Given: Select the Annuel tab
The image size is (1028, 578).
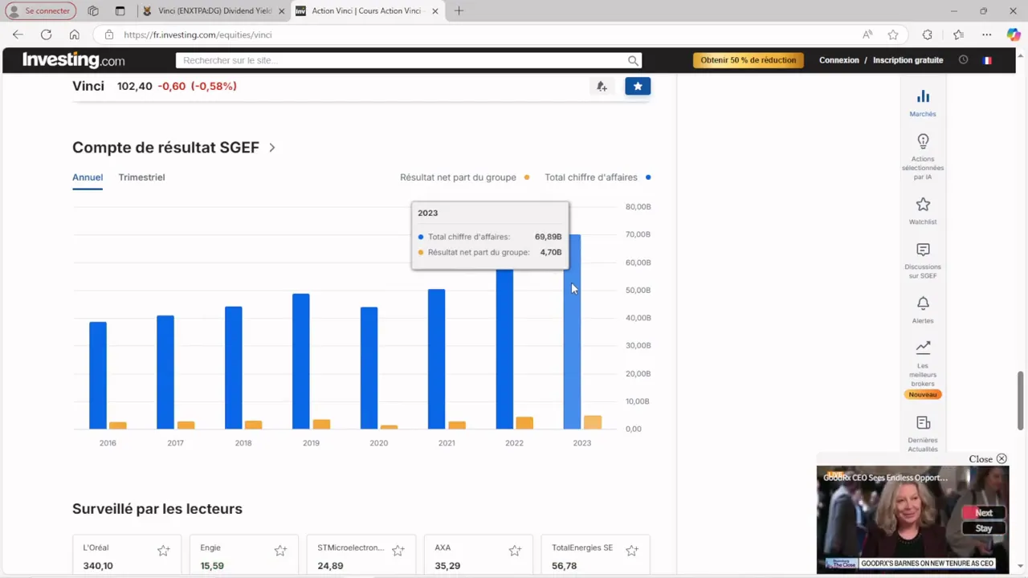Looking at the screenshot, I should click(88, 177).
